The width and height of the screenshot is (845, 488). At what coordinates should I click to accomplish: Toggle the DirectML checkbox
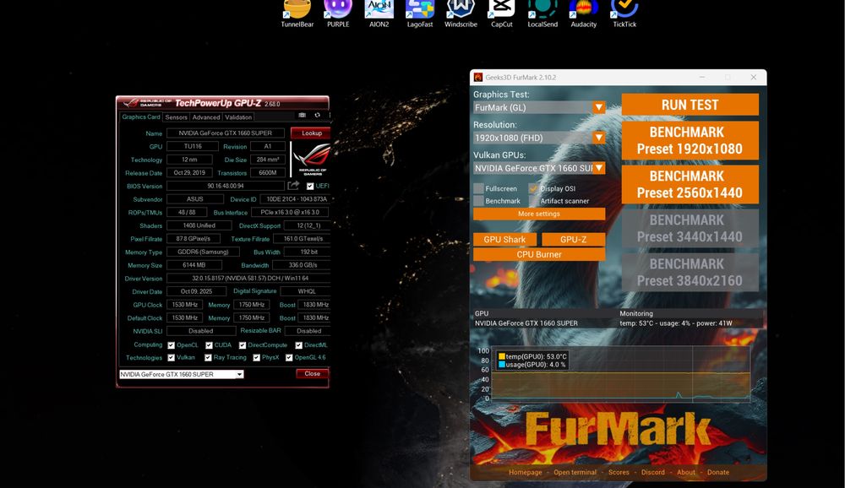coord(298,345)
